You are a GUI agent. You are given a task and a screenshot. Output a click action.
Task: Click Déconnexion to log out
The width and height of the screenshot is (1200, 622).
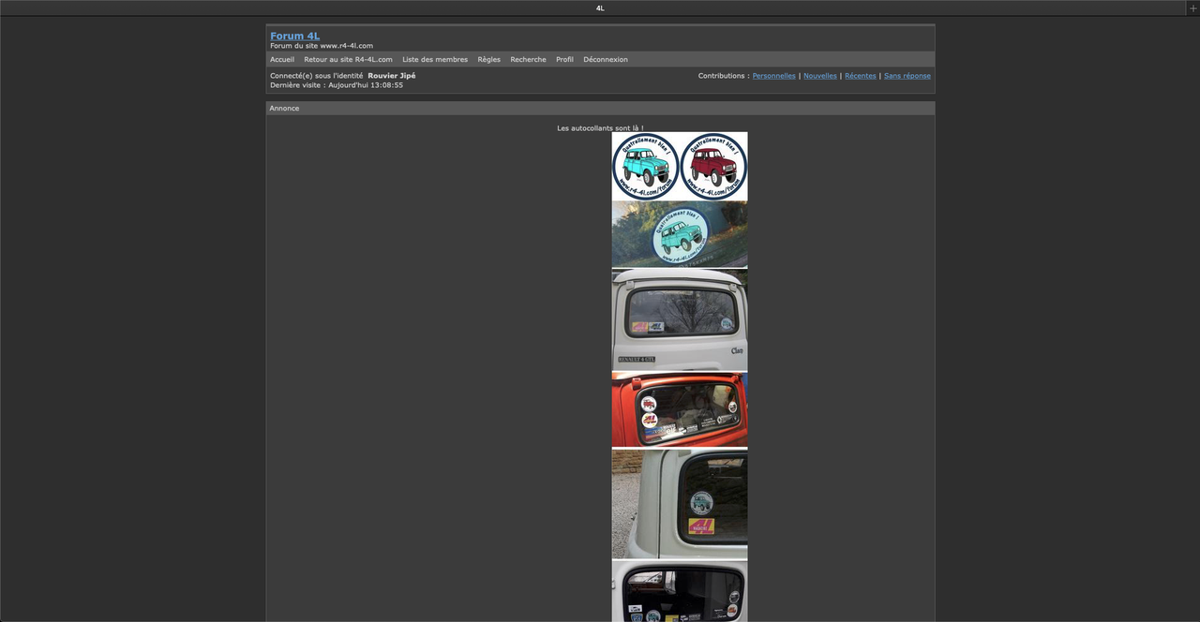click(x=606, y=59)
